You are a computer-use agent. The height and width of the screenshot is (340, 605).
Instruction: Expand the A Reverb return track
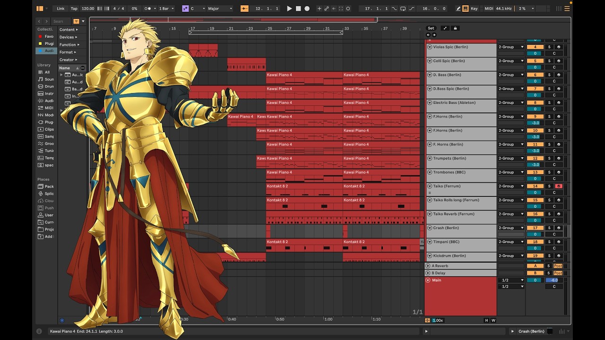pos(428,266)
